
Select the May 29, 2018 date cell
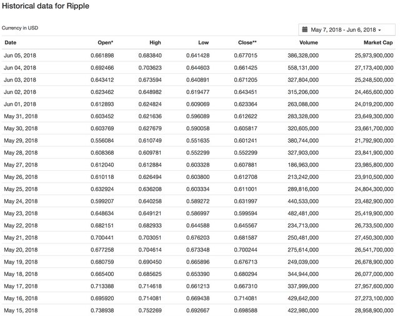21,141
